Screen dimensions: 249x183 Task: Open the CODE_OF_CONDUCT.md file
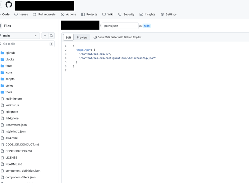coord(22,144)
